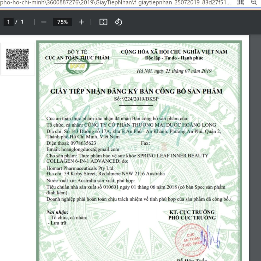261x261 pixels.
Task: Select the QR code page thumbnail
Action: click(17, 59)
